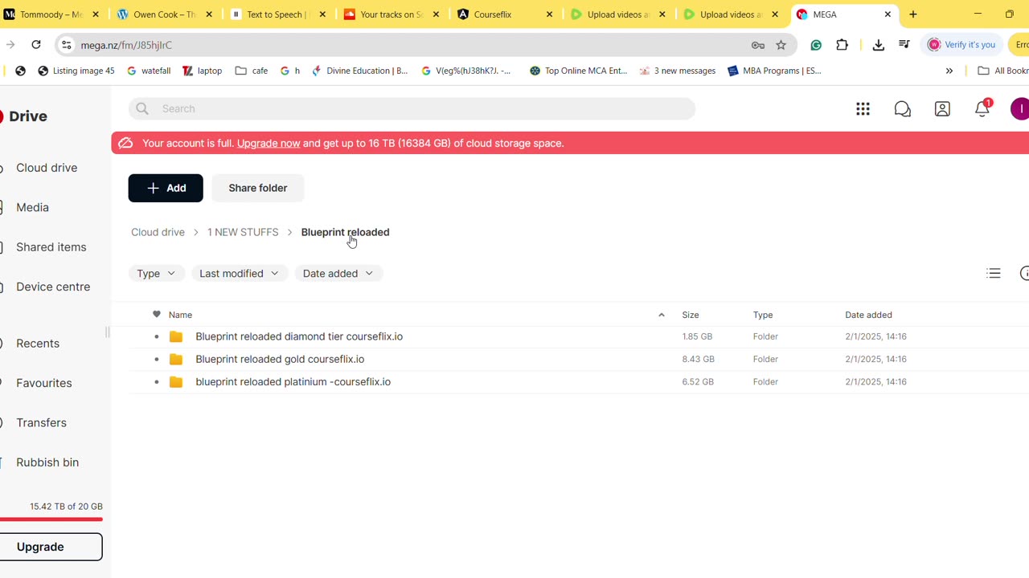Sort by Date added column header
1029x578 pixels.
click(868, 315)
